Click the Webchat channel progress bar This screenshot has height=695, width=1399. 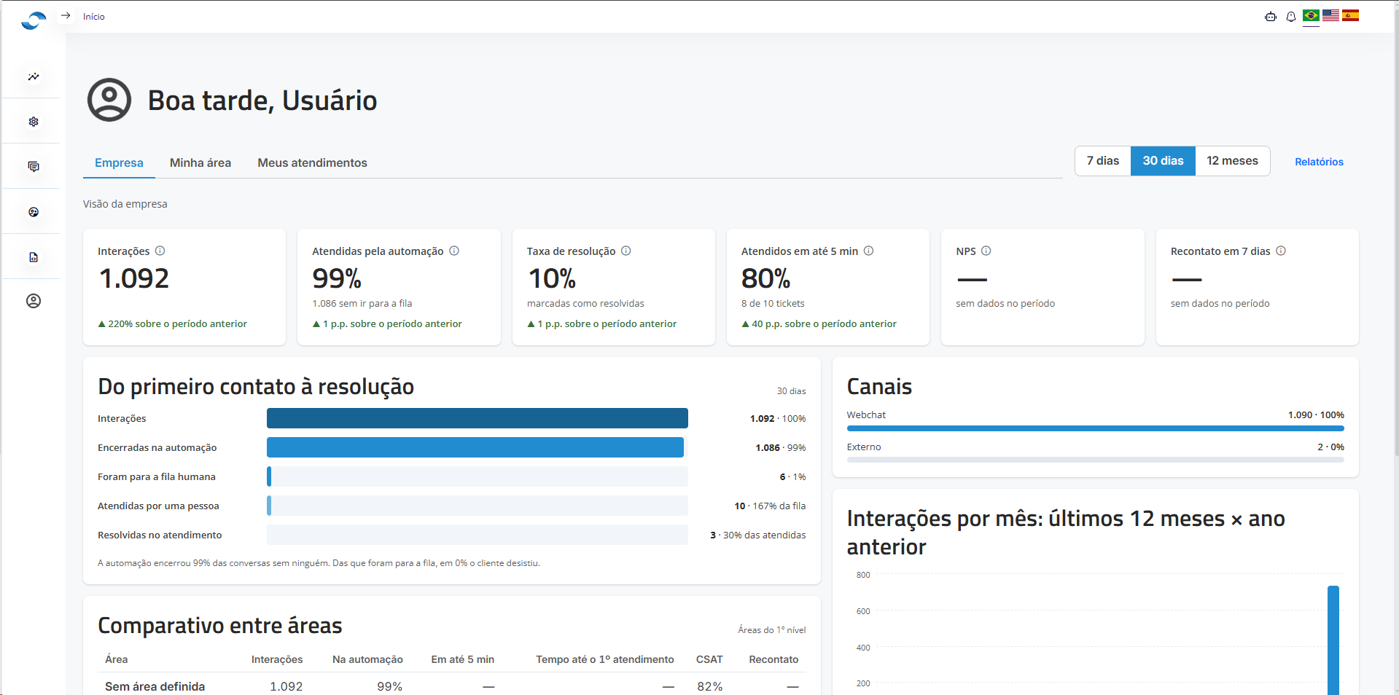[x=1095, y=428]
